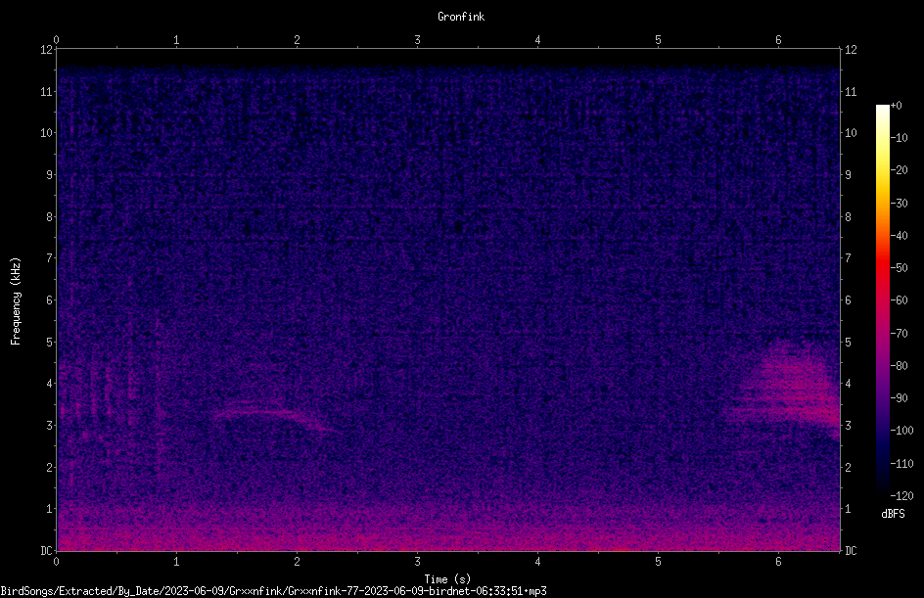Click the 6 tick on left frequency axis
The height and width of the screenshot is (598, 924).
tap(49, 300)
